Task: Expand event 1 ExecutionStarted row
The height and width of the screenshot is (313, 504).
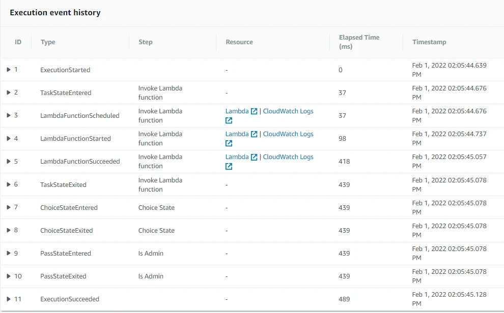Action: [9, 70]
